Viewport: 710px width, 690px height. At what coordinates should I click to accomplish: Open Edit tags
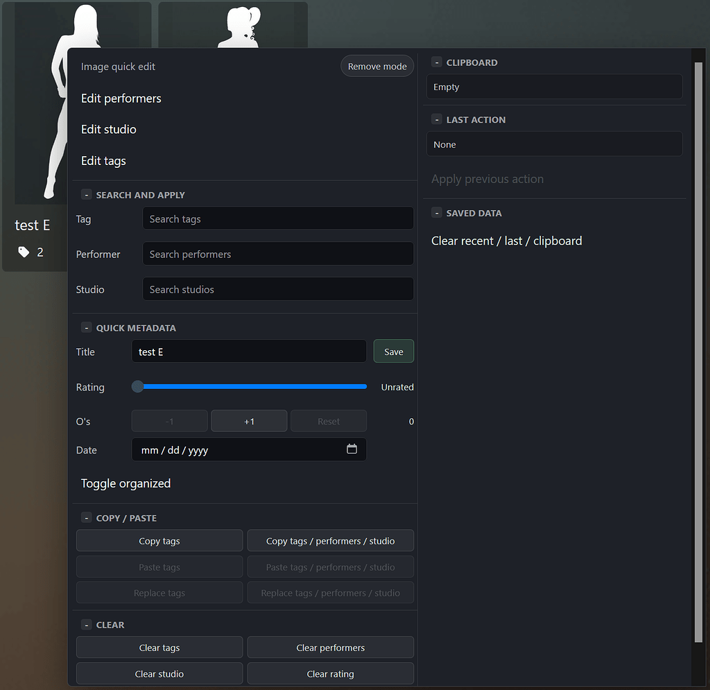[x=103, y=161]
